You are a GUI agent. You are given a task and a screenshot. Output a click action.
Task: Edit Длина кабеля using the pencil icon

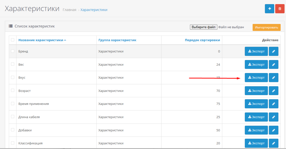(273, 117)
